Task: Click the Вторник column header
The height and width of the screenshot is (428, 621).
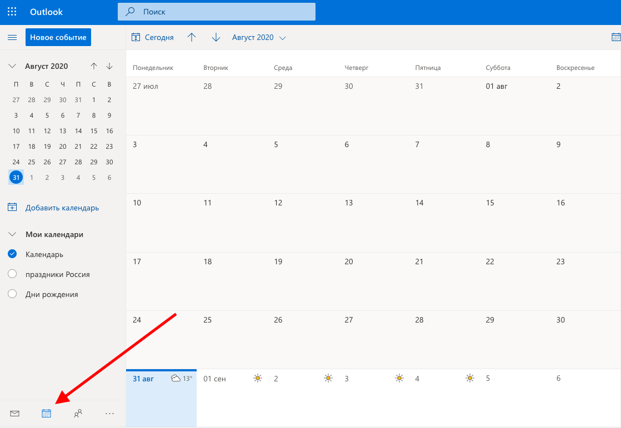Action: pyautogui.click(x=216, y=68)
